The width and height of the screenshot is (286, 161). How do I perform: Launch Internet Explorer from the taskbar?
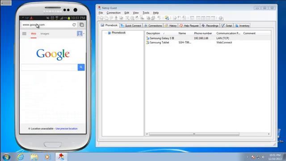click(x=21, y=157)
